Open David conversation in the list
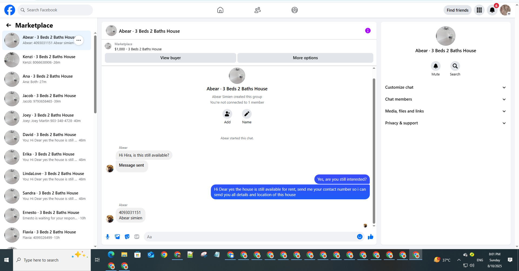 pyautogui.click(x=46, y=138)
